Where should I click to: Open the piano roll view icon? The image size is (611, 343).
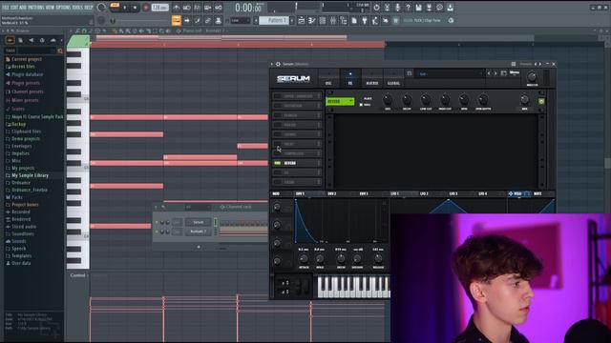tap(312, 20)
